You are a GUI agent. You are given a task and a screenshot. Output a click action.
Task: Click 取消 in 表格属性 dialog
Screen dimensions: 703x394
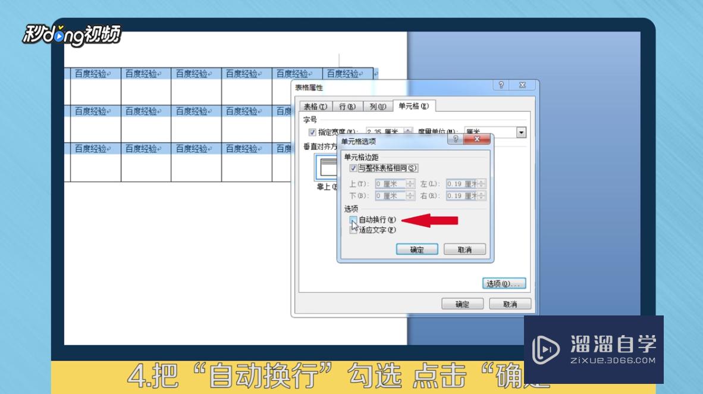pyautogui.click(x=510, y=304)
